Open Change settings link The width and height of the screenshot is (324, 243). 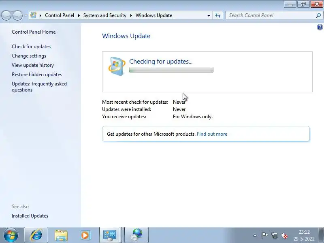click(29, 56)
